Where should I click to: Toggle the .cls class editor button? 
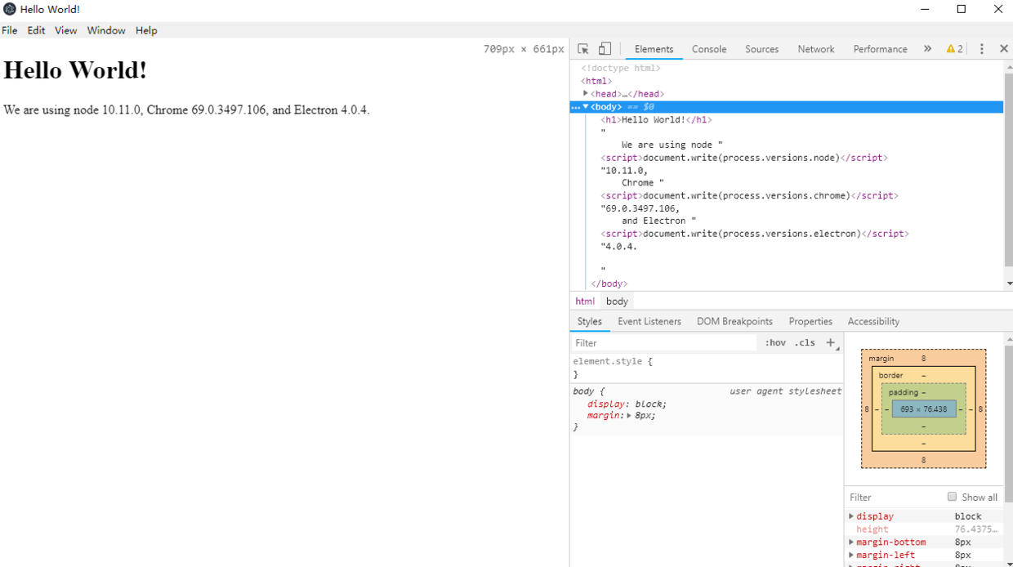click(805, 343)
